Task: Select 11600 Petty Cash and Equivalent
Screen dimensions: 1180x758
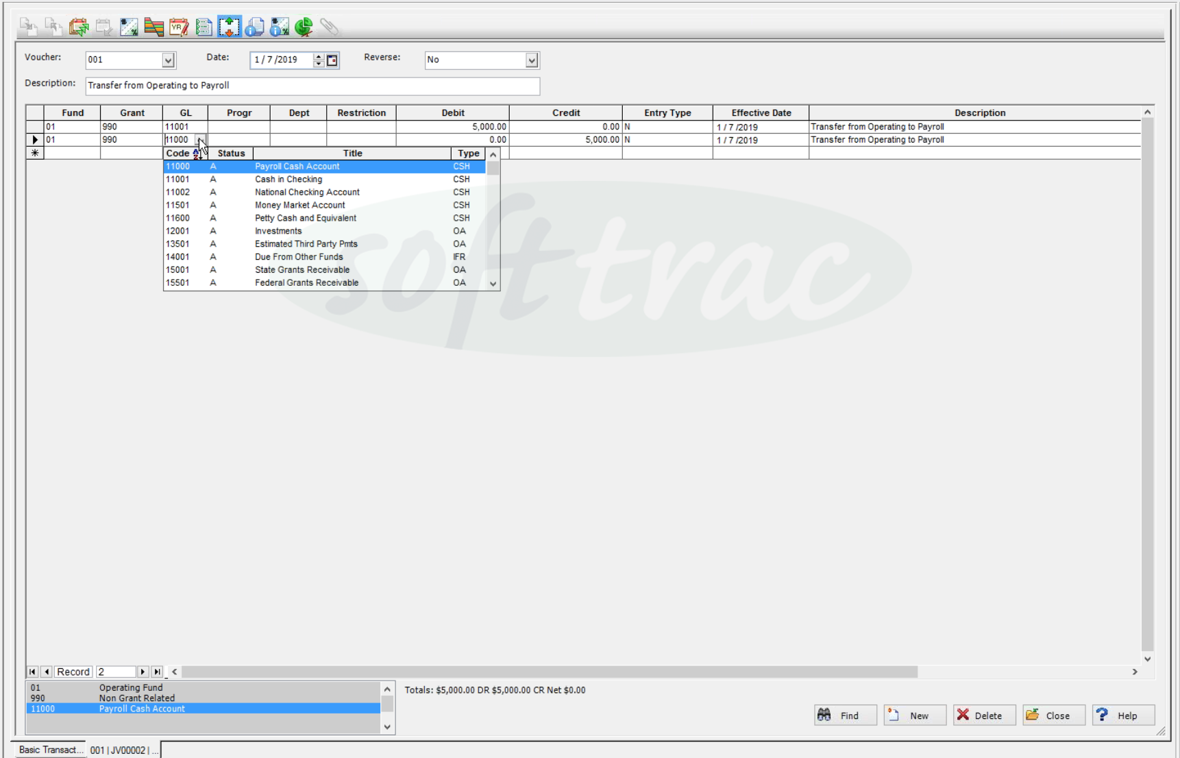Action: coord(325,218)
